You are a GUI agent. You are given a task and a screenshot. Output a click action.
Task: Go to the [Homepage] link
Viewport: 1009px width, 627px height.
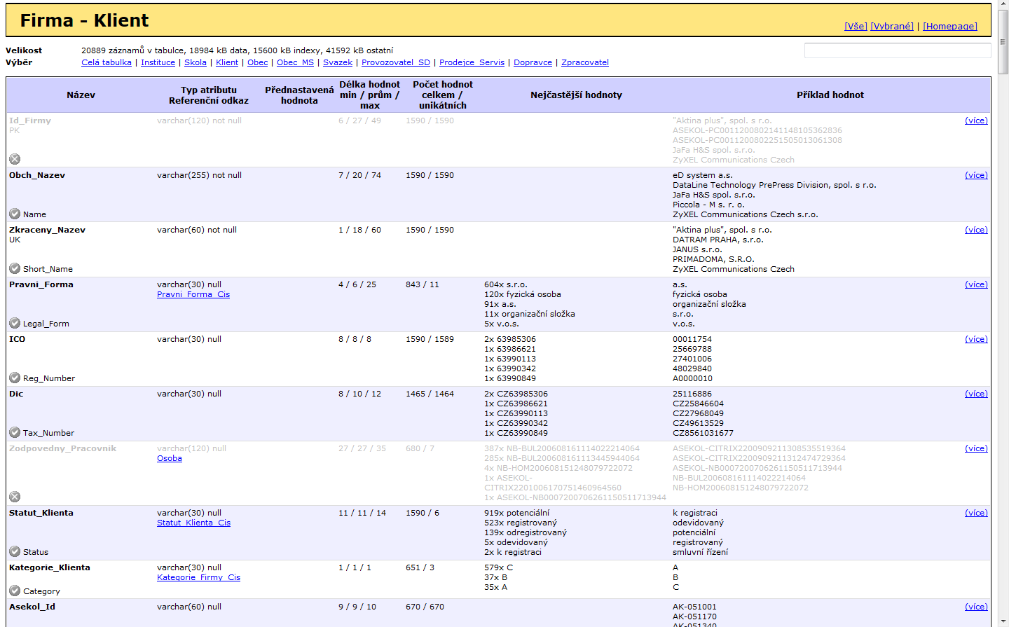click(949, 26)
